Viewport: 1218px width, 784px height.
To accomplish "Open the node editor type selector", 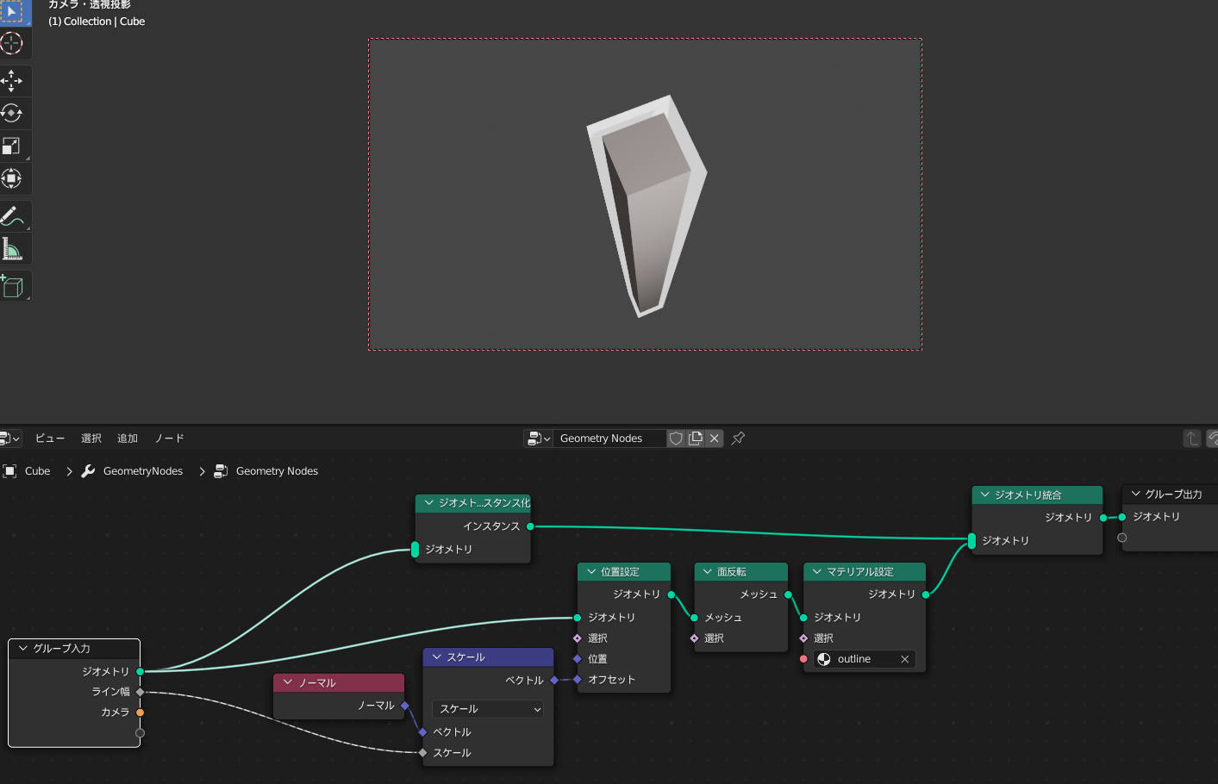I will point(9,439).
